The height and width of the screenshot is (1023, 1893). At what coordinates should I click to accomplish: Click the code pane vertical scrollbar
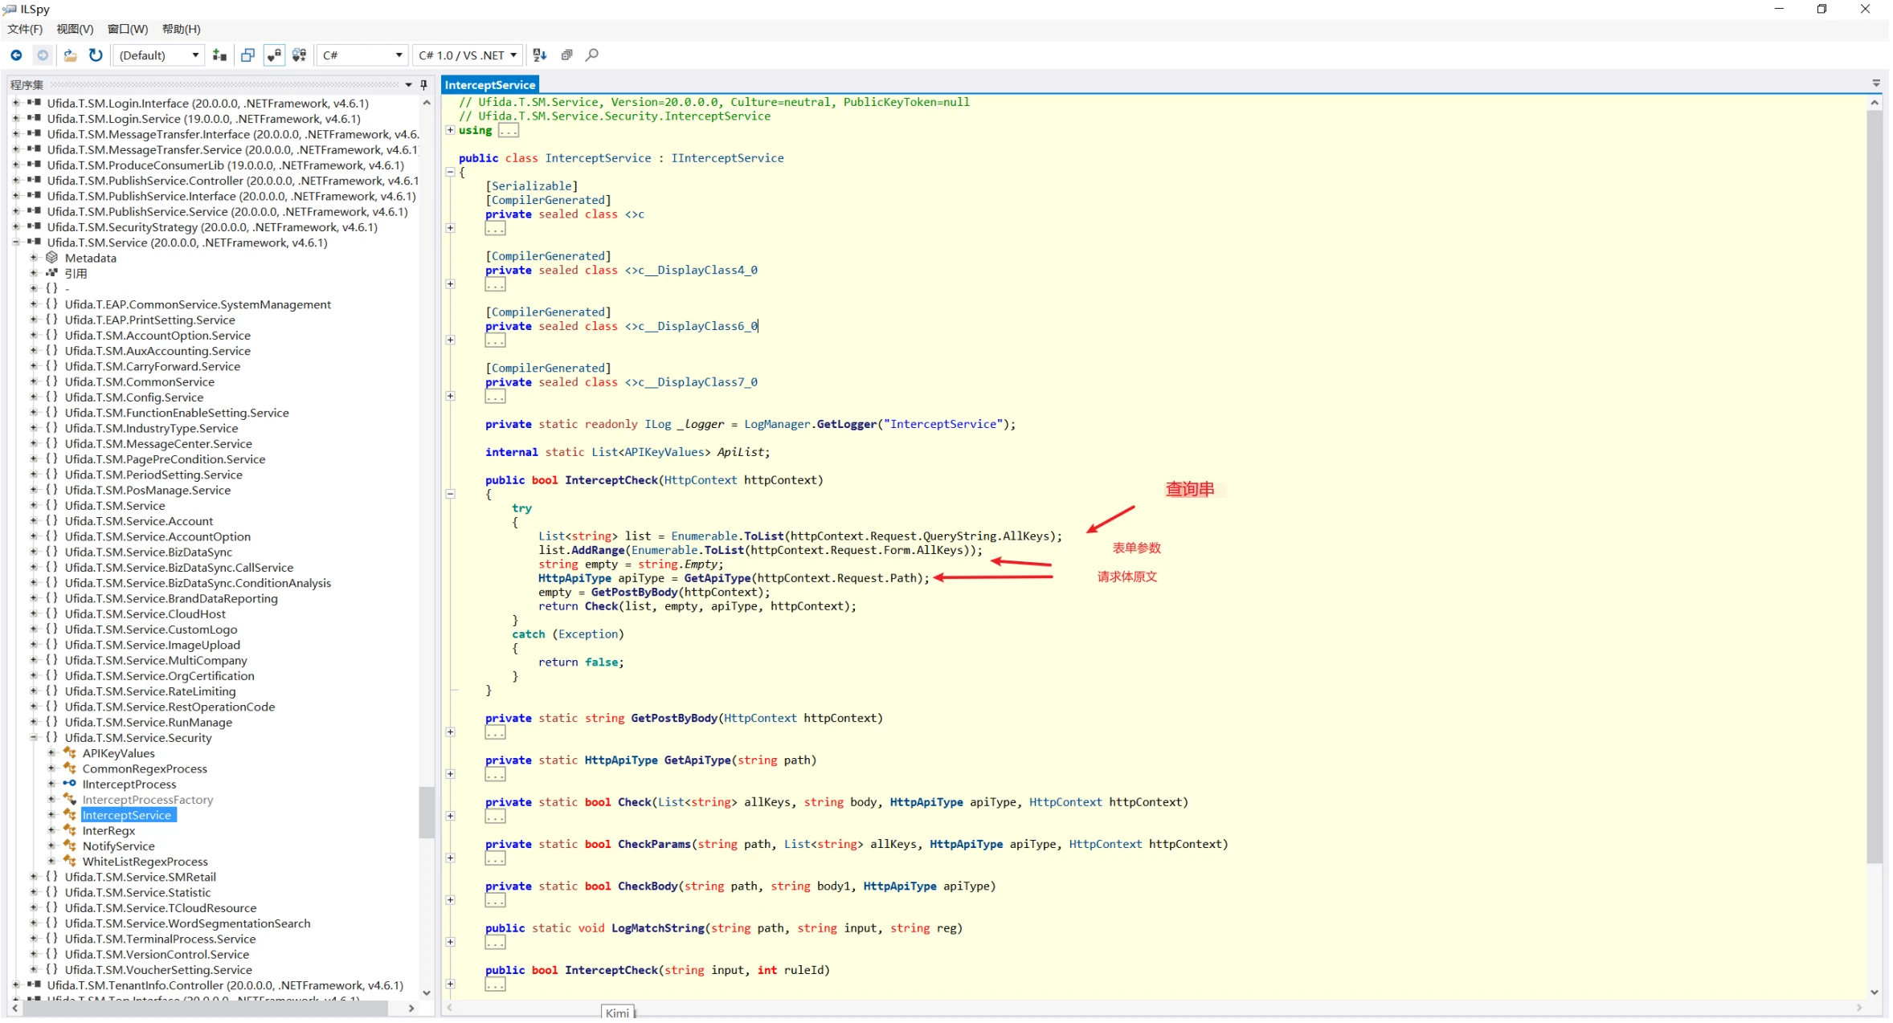[x=1875, y=482]
